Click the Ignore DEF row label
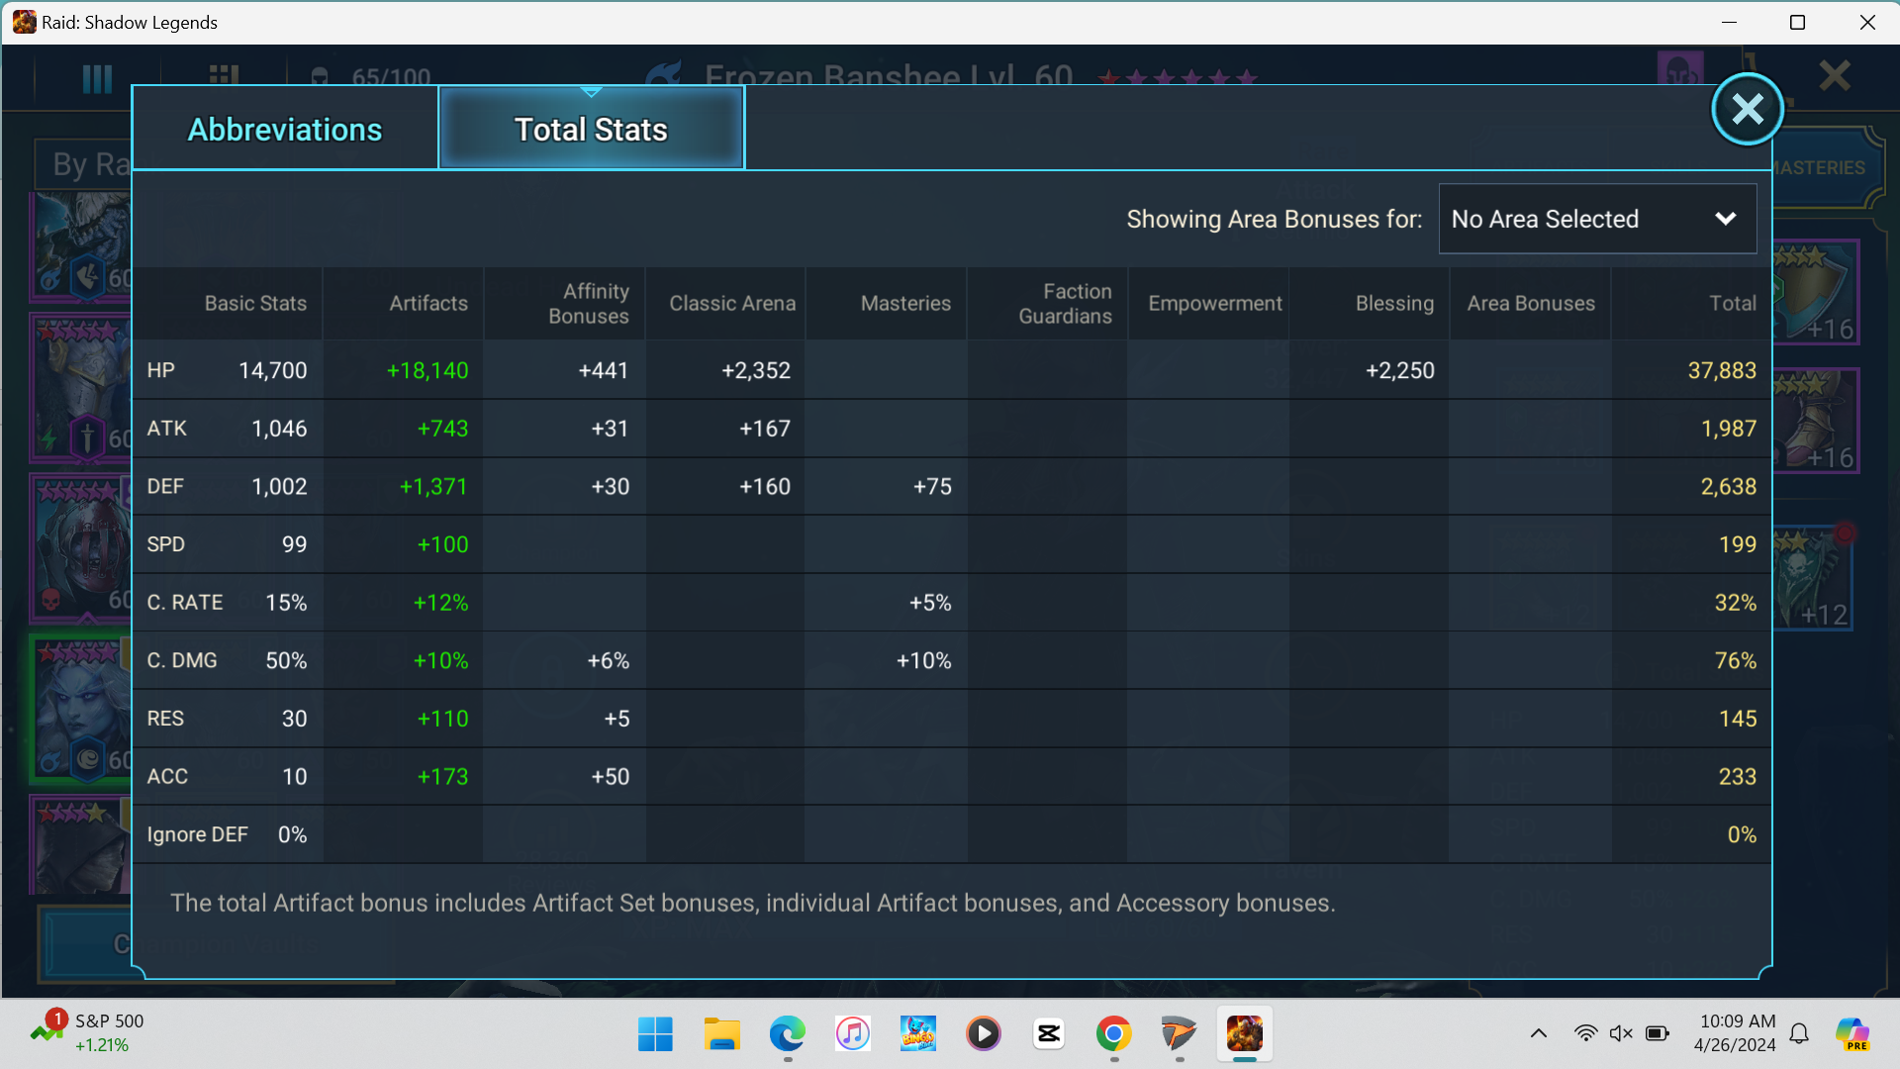 [x=197, y=834]
